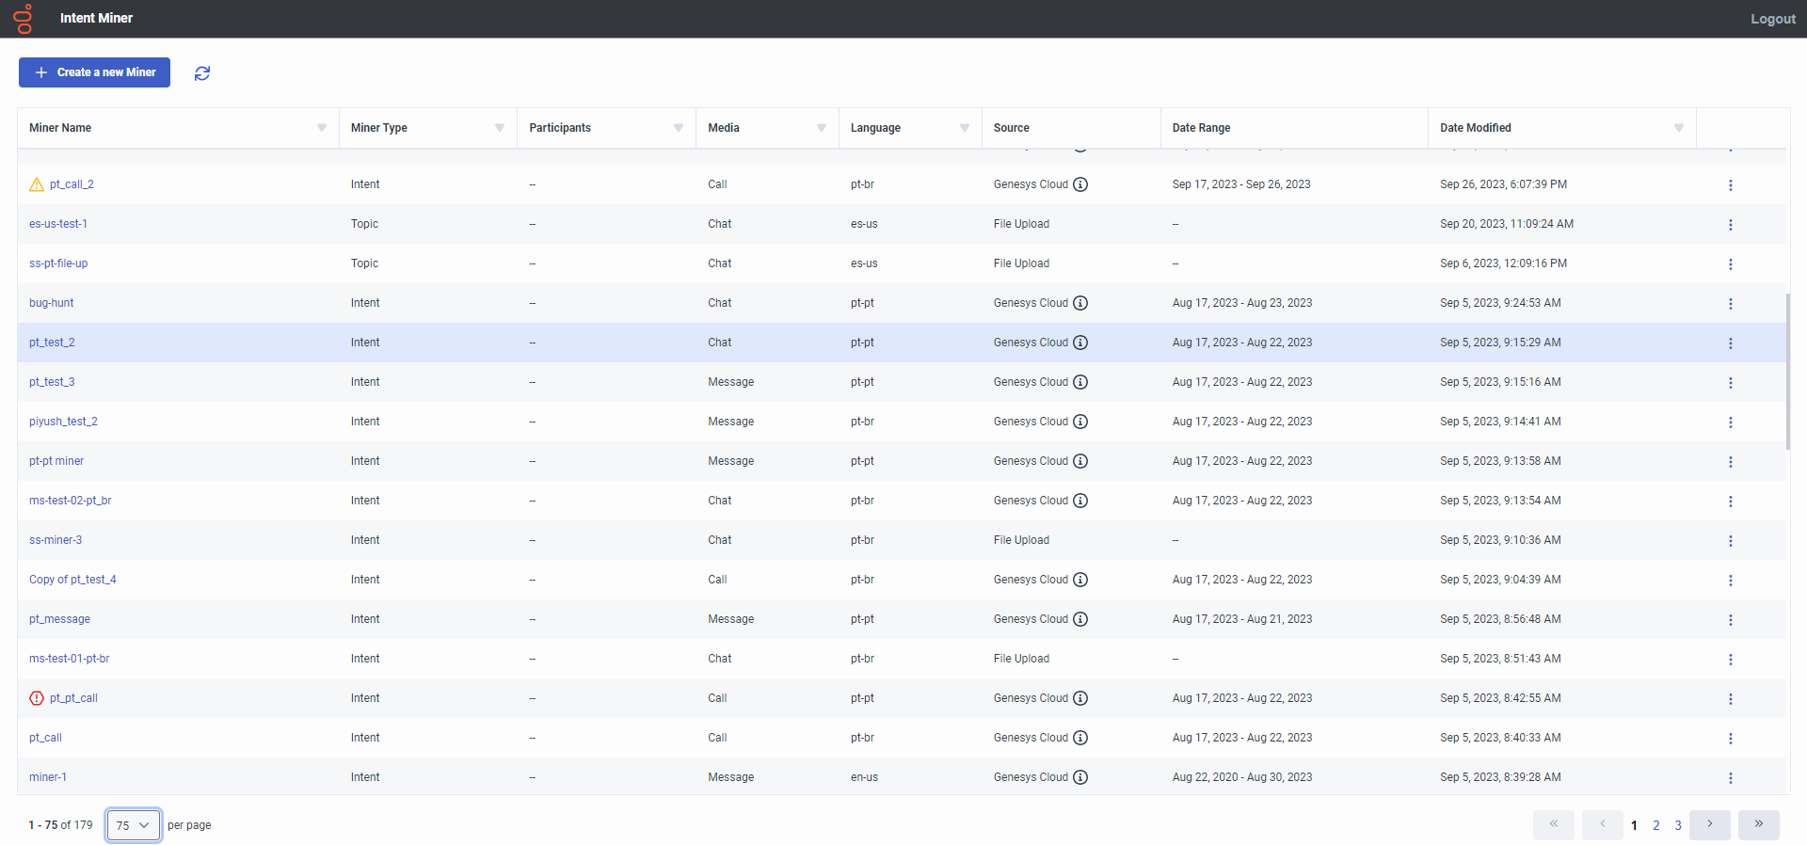The width and height of the screenshot is (1807, 845).
Task: Open the miner-1 miner
Action: point(48,777)
